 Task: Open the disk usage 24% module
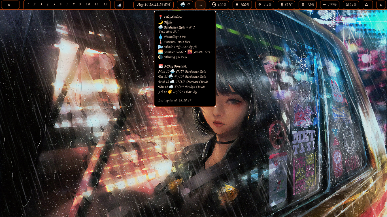[351, 5]
